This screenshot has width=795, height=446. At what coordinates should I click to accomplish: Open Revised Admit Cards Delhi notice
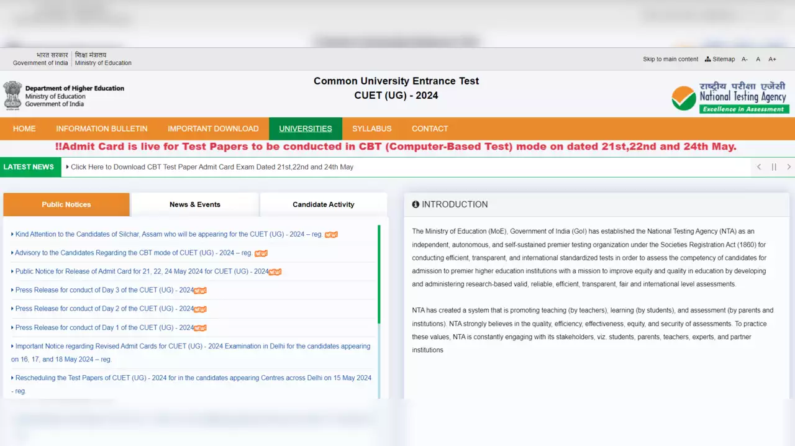191,353
